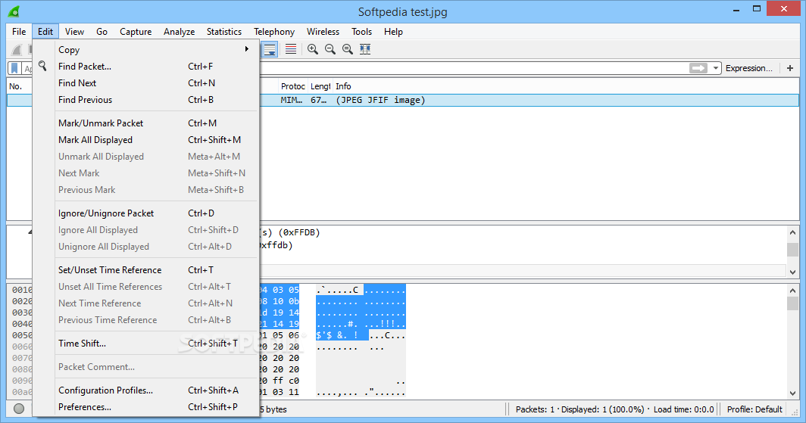
Task: Zoom out using the magnifier minus icon
Action: [x=330, y=49]
